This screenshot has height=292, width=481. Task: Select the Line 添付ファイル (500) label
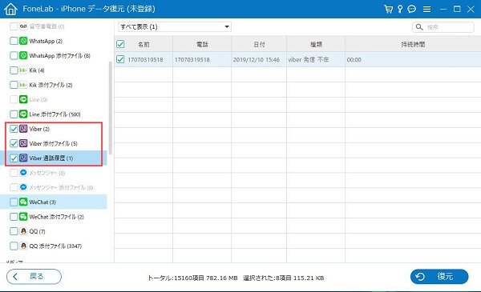tap(55, 114)
